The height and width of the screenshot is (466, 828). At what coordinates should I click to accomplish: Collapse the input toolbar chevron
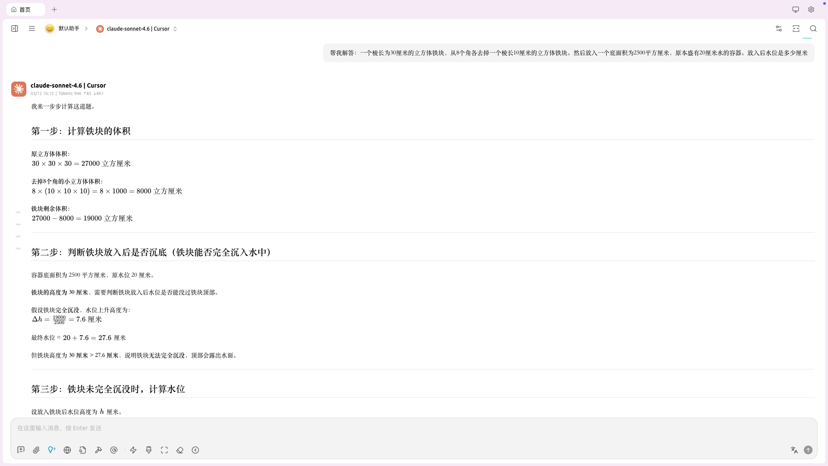tap(195, 450)
